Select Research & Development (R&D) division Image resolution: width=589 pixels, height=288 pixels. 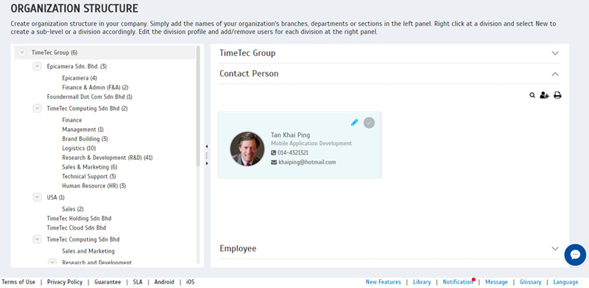[107, 158]
